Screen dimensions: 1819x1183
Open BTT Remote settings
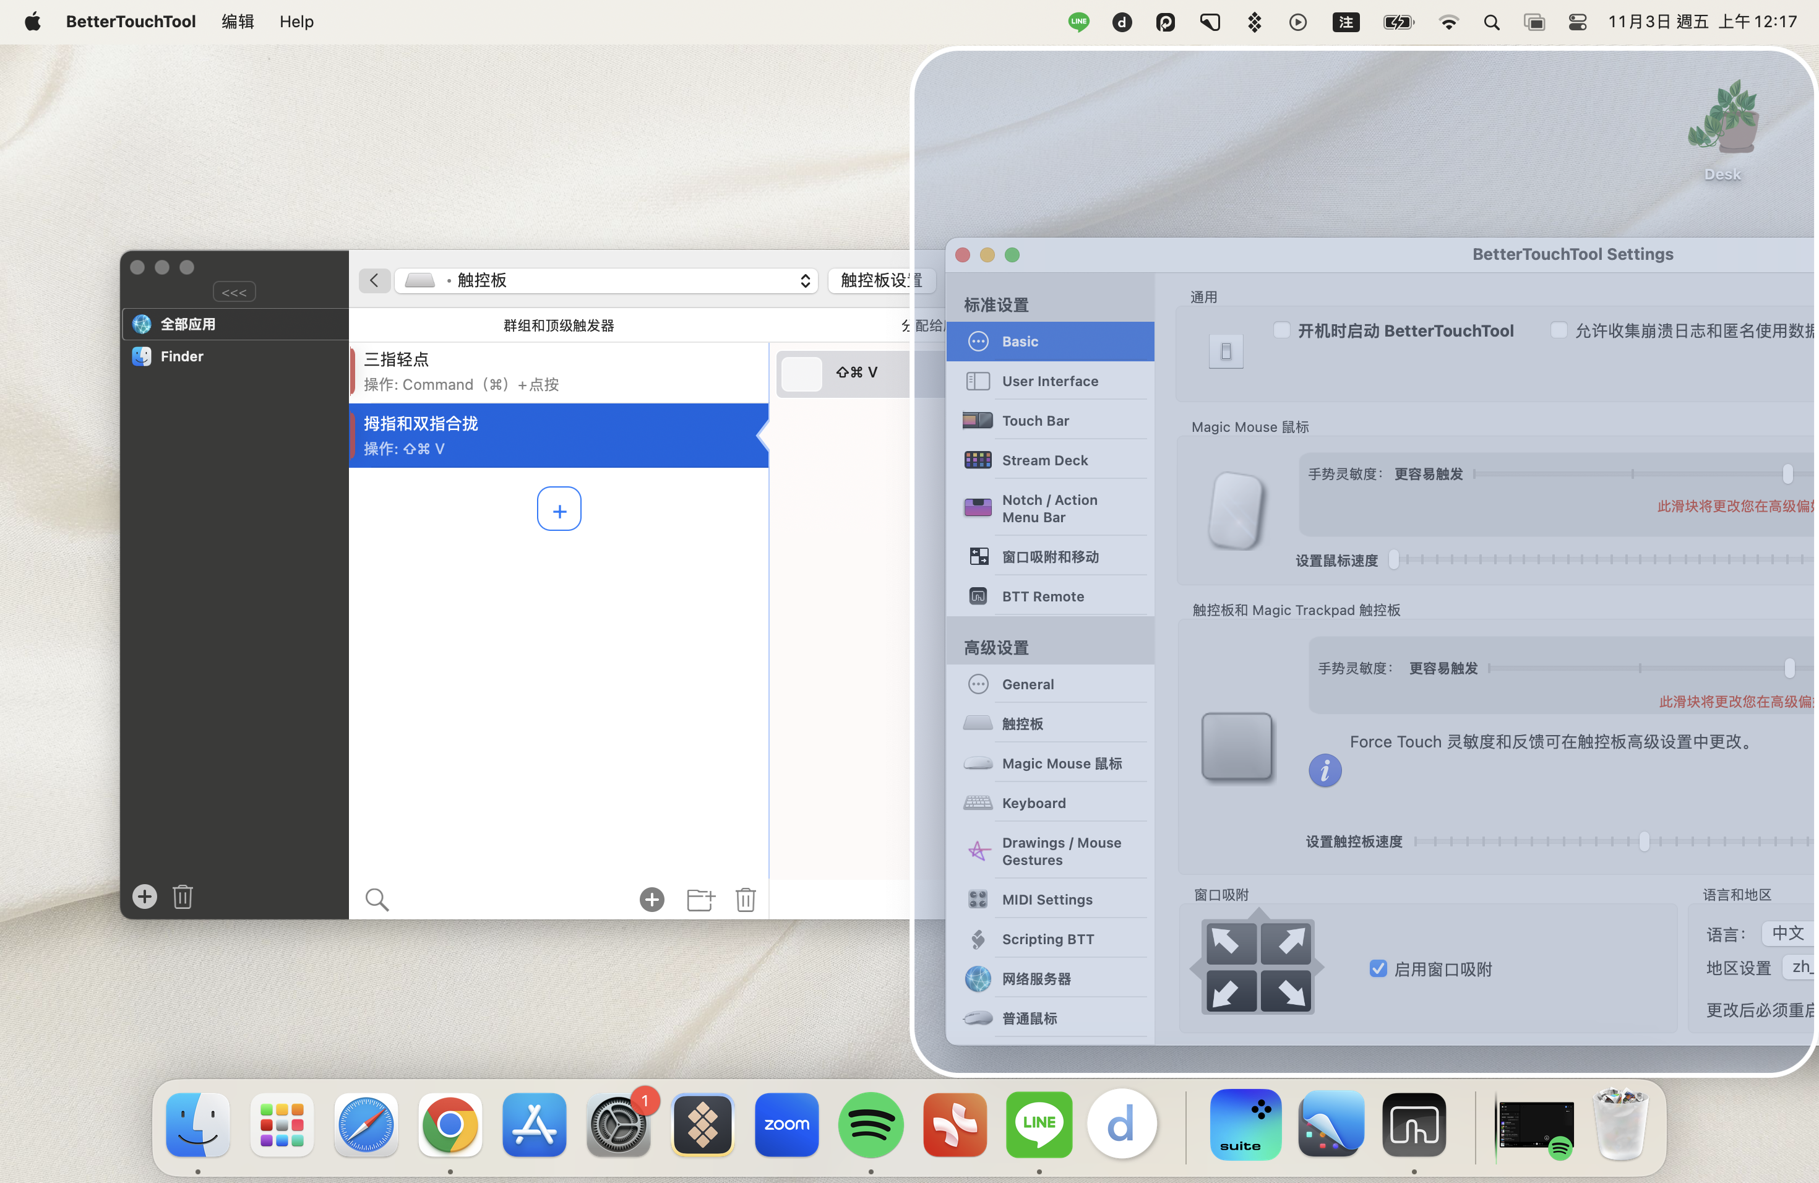point(1050,596)
